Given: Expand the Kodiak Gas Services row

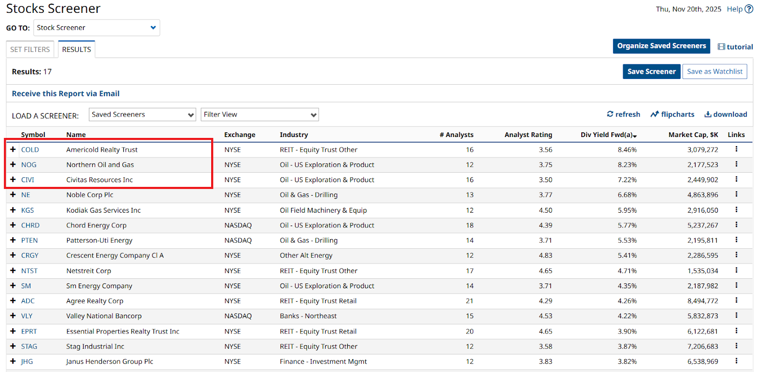Looking at the screenshot, I should pos(13,210).
